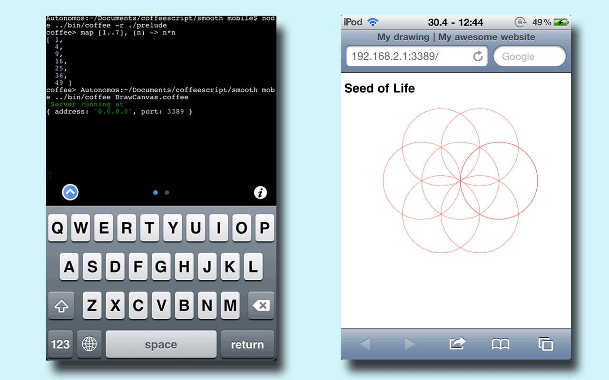Tap the Seed of Life heading
The height and width of the screenshot is (380, 609).
pos(379,88)
